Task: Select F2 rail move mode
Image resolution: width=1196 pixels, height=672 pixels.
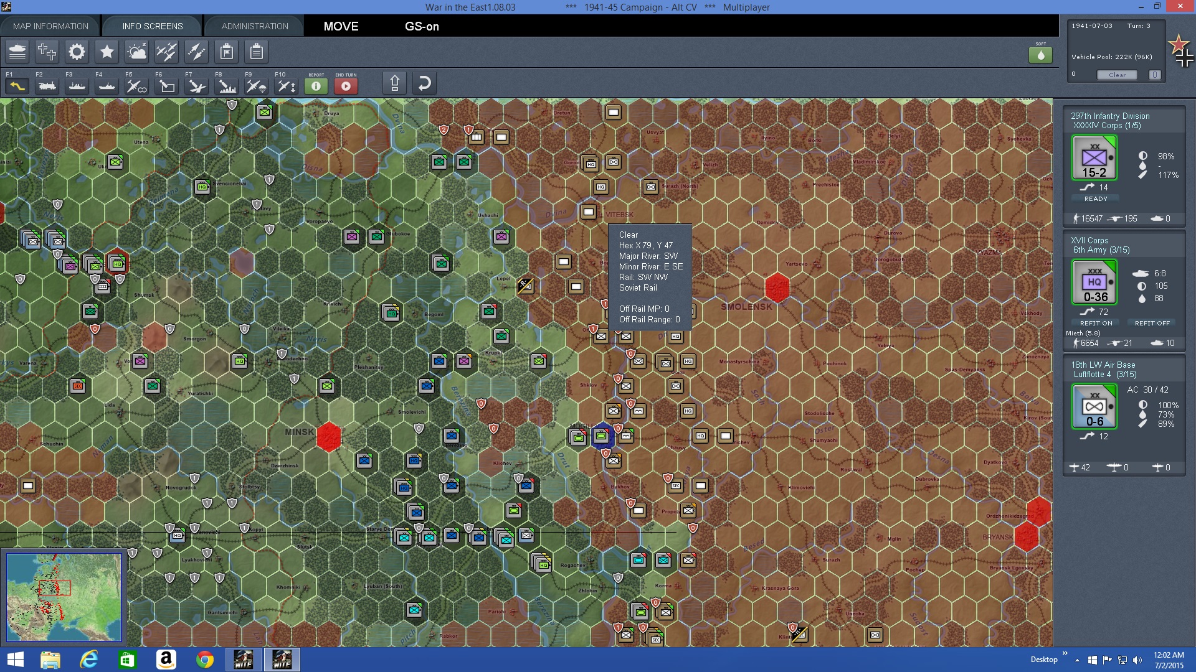Action: [47, 86]
